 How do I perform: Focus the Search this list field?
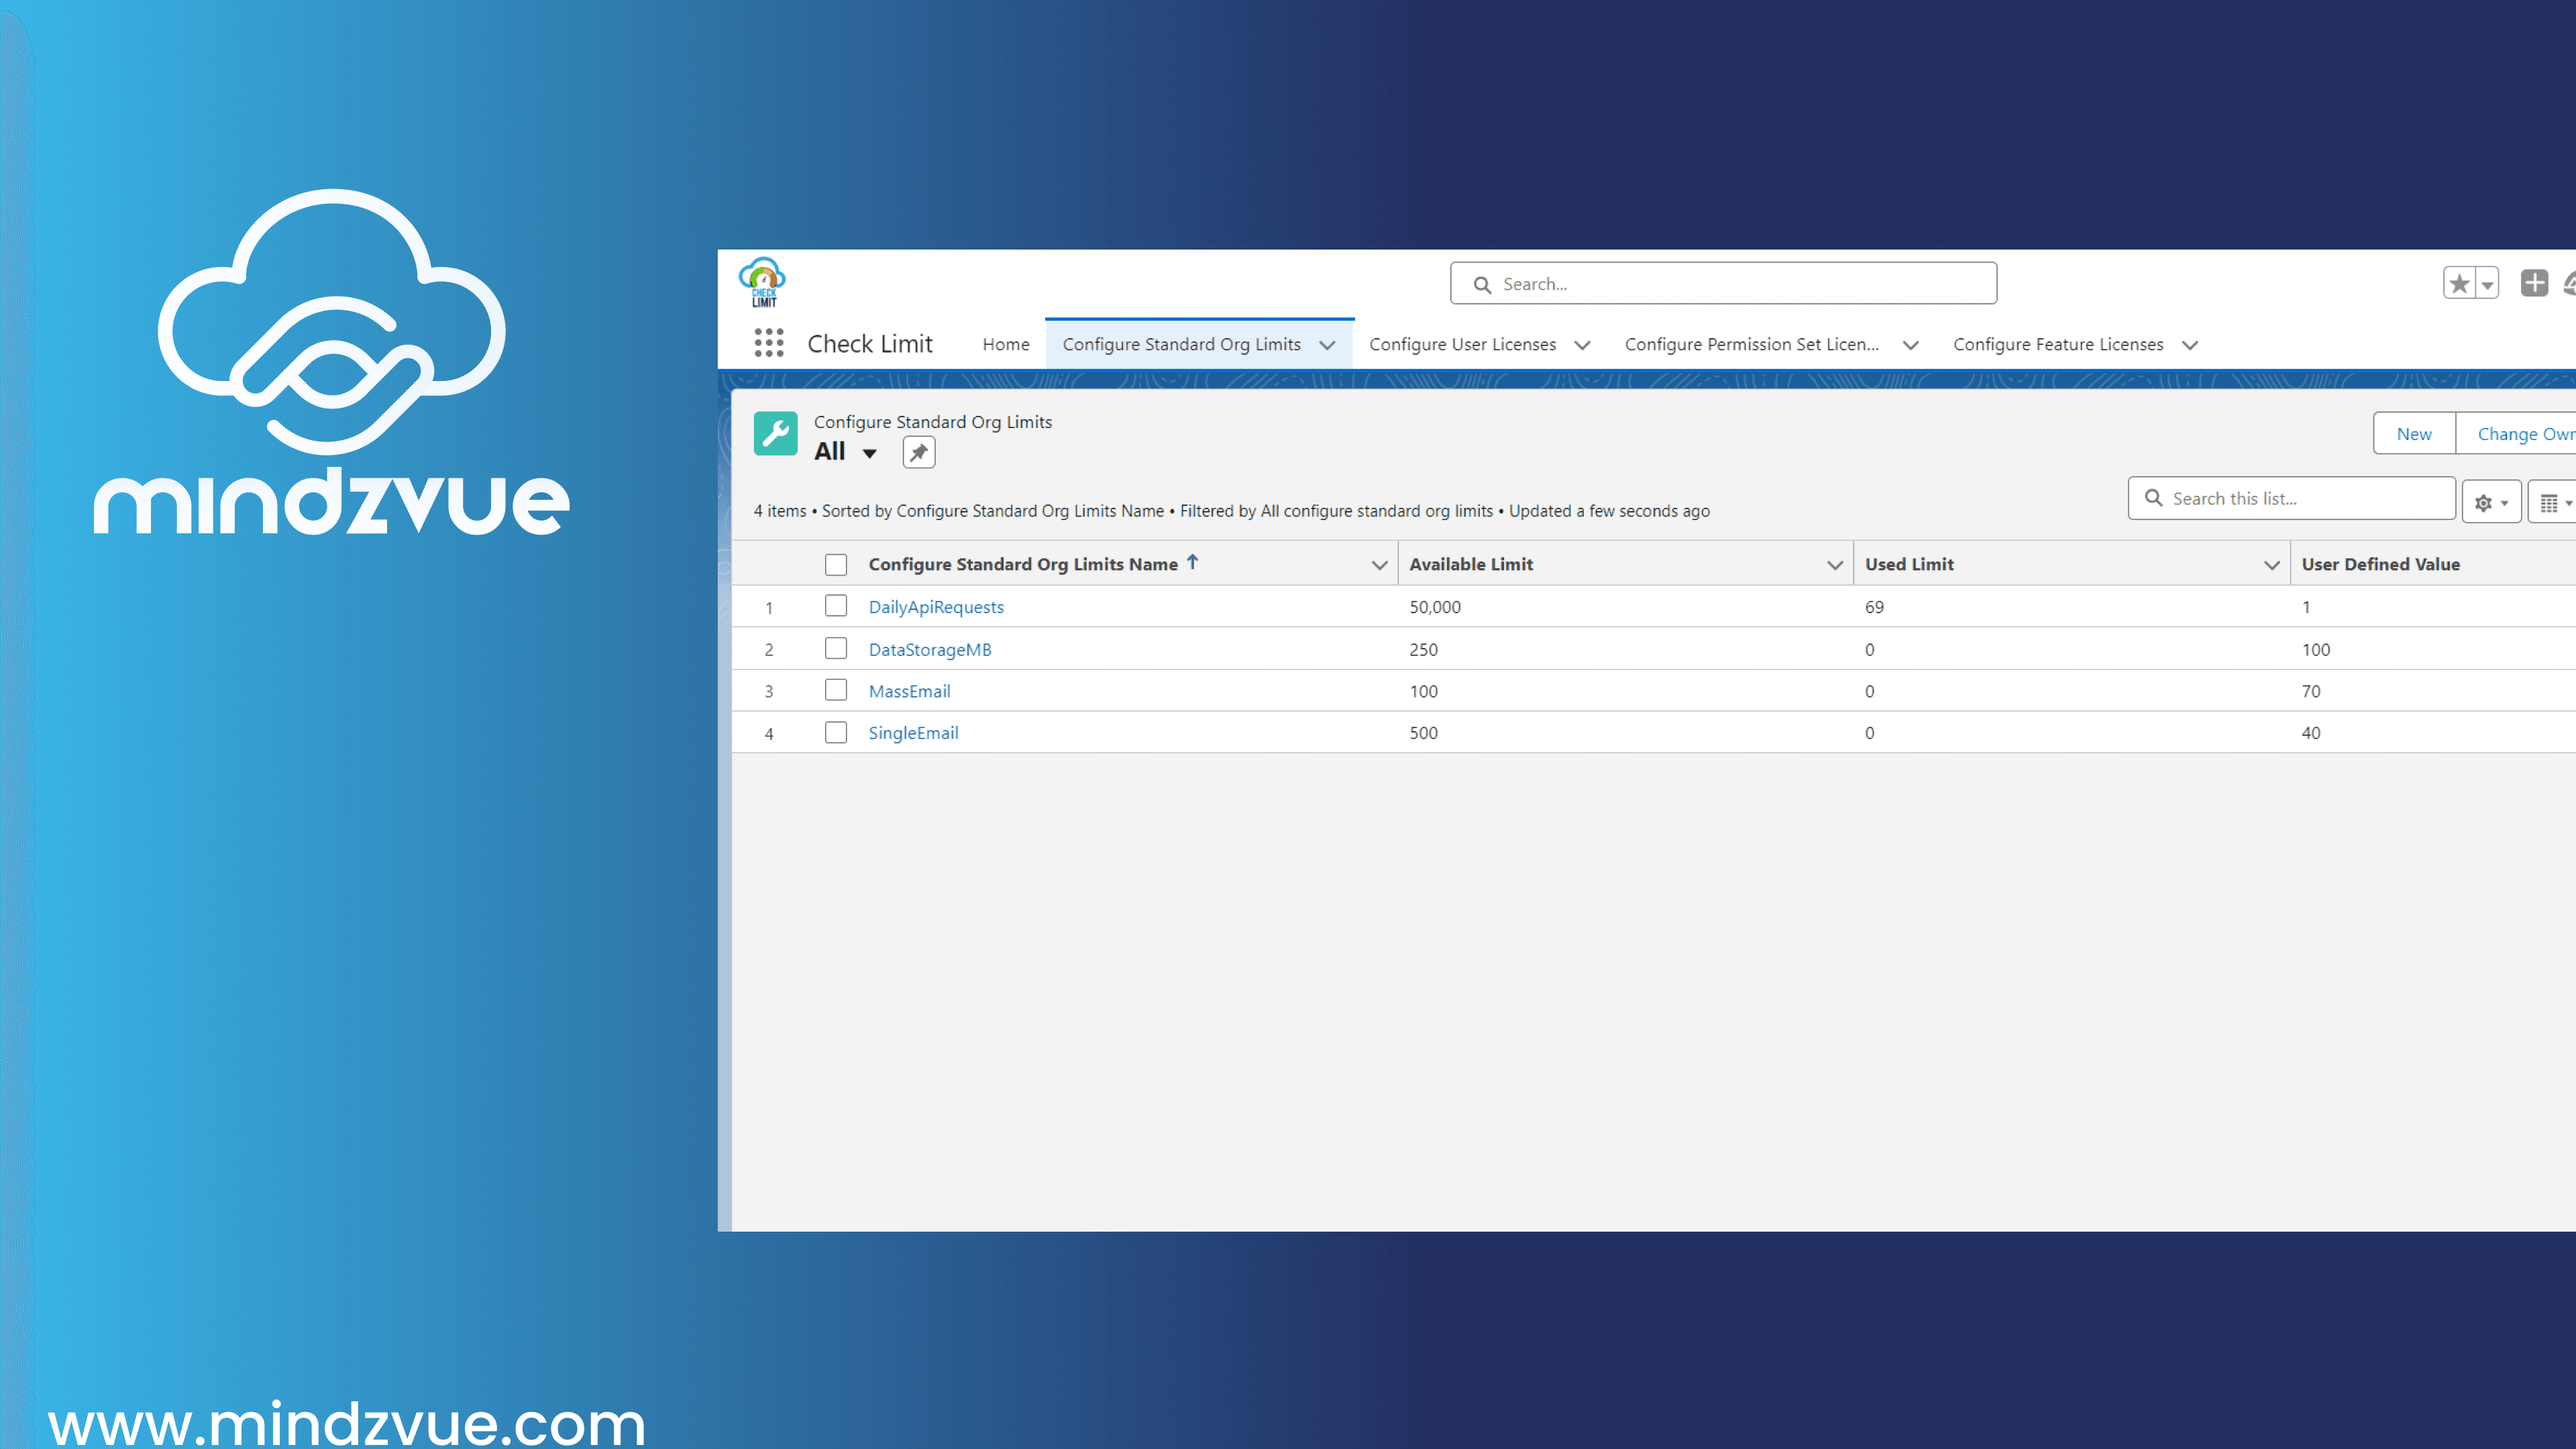2291,498
